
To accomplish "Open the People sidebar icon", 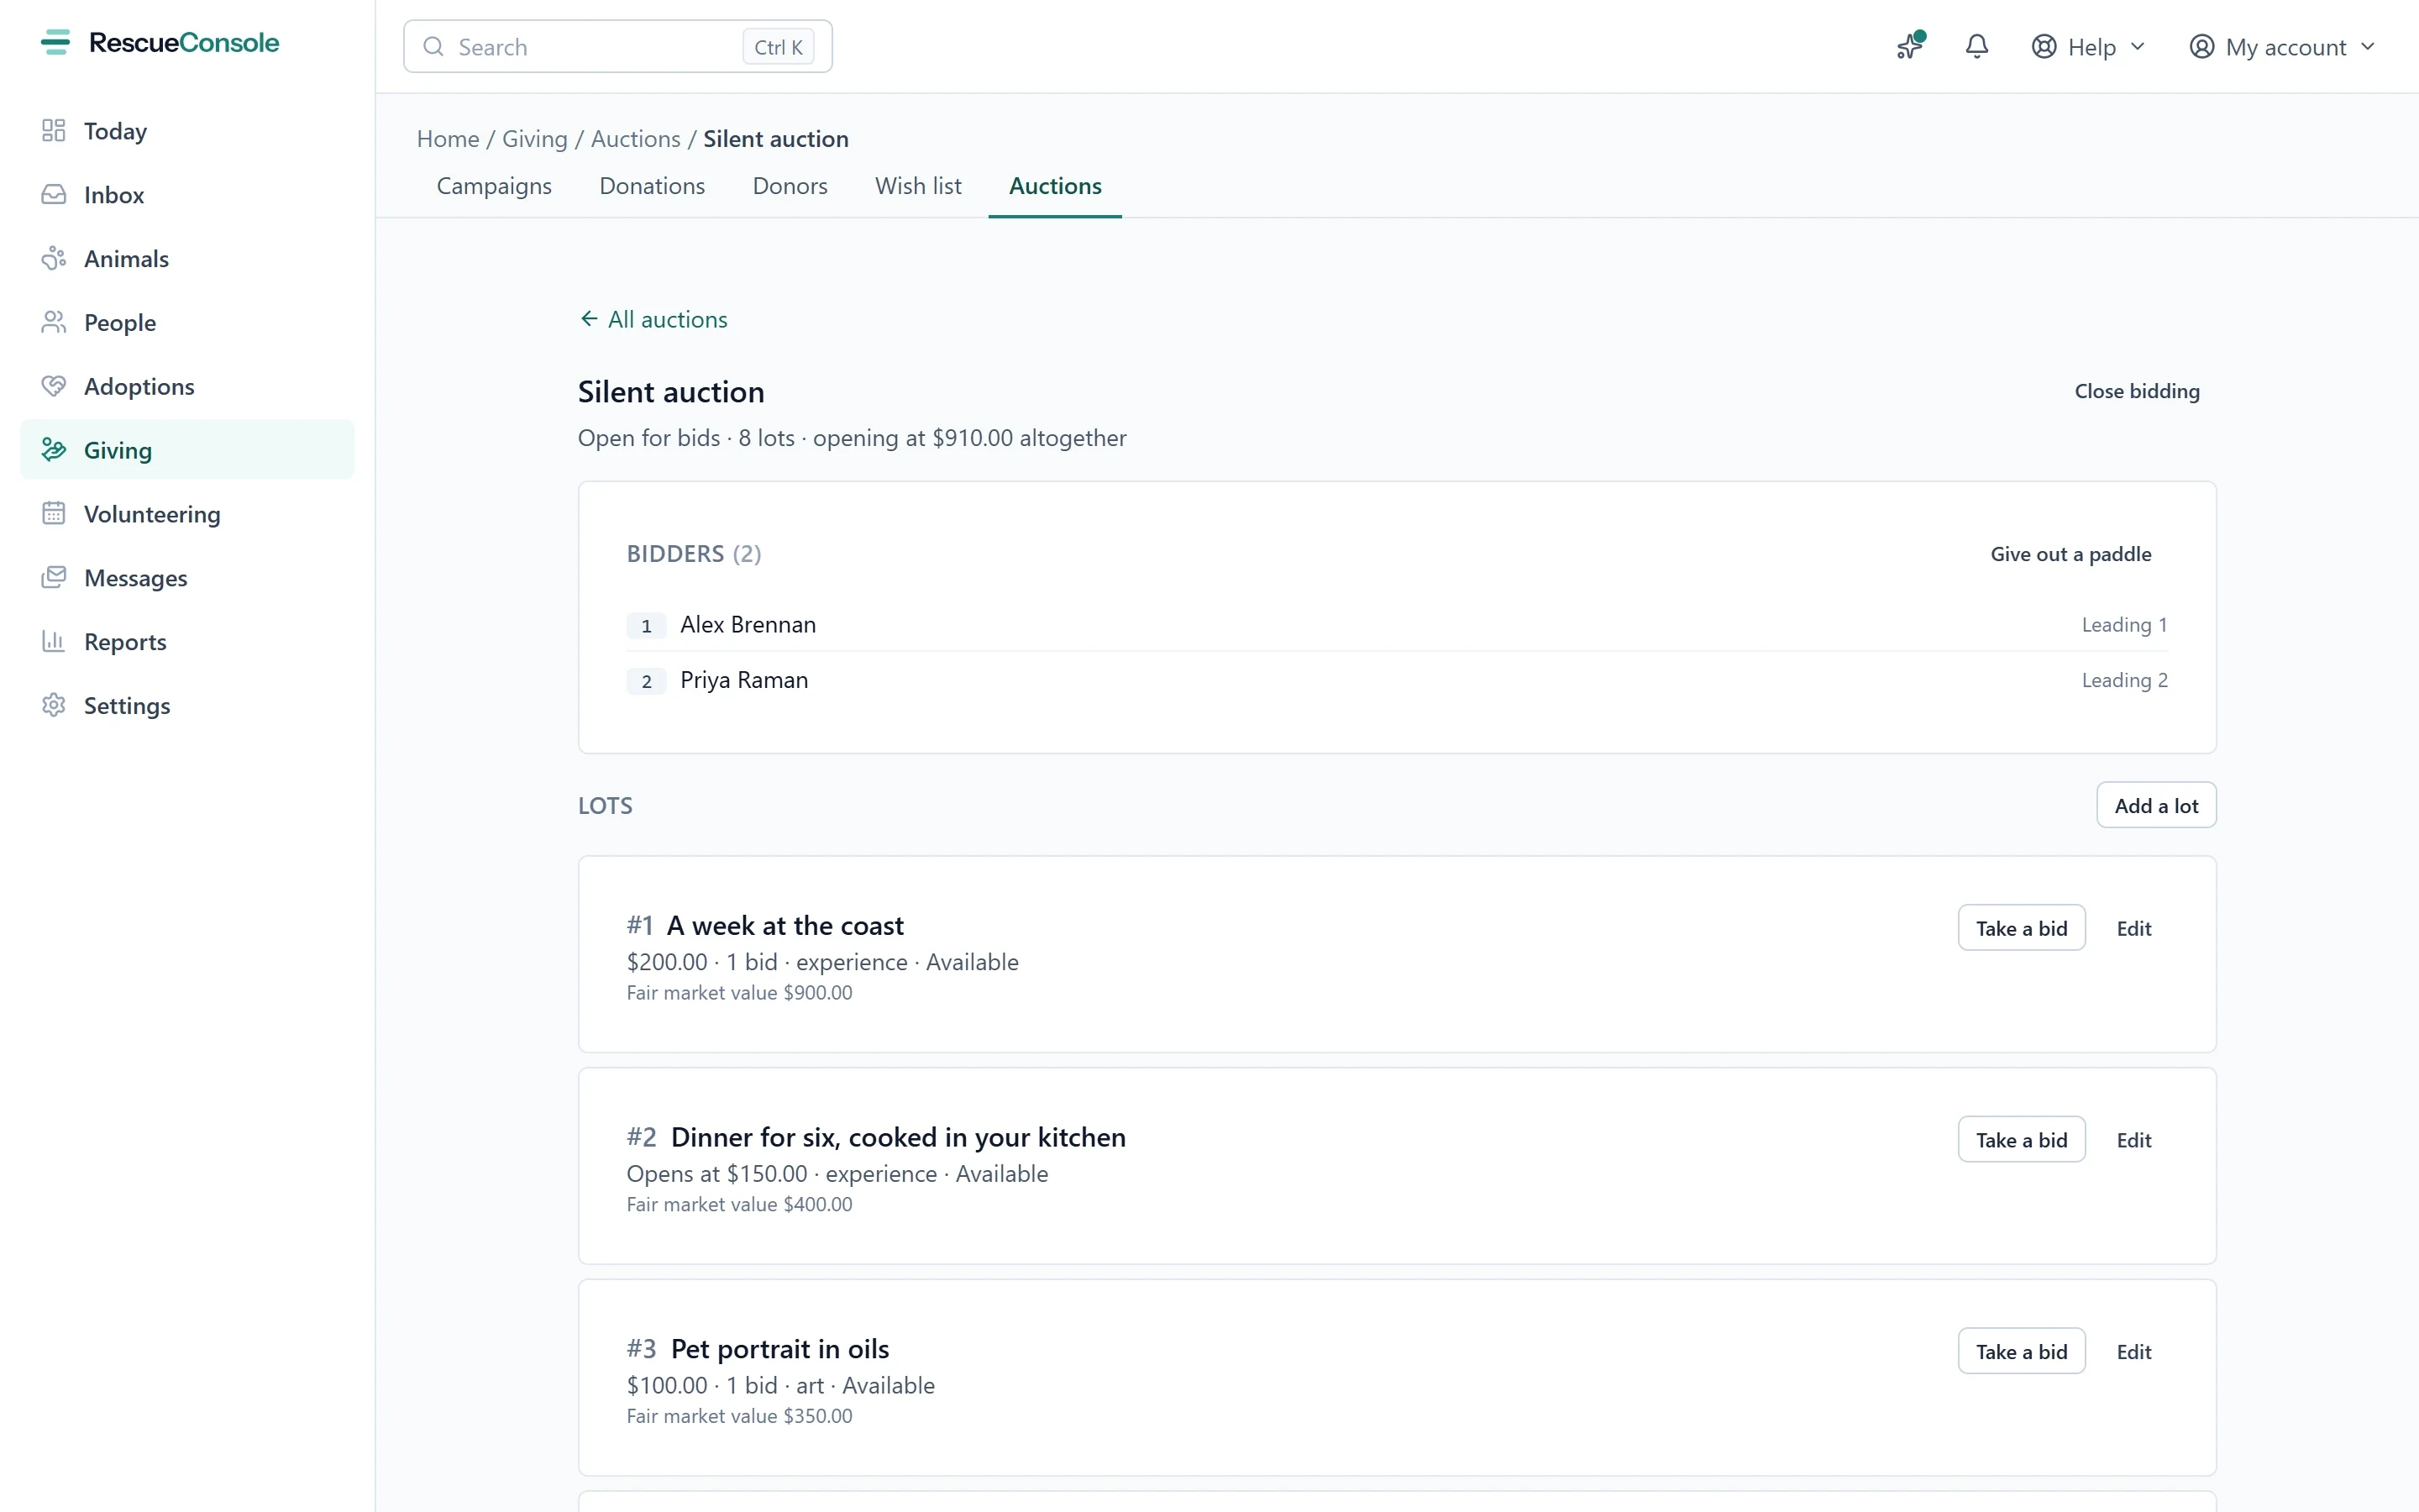I will pyautogui.click(x=54, y=323).
